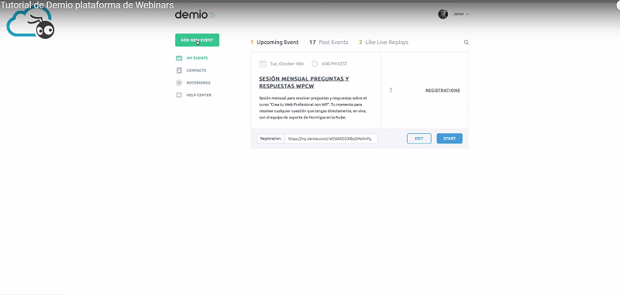Click the Edit event button
The width and height of the screenshot is (620, 295).
click(419, 139)
